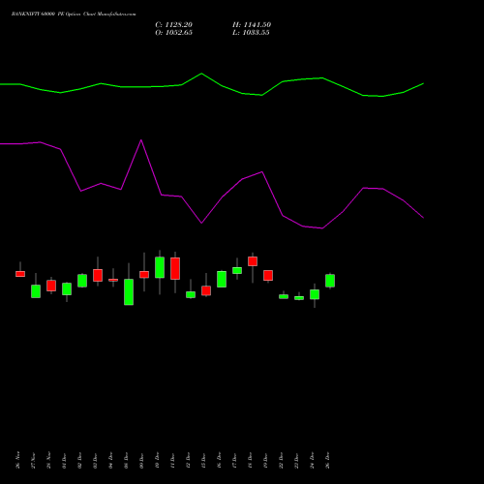Select the 16 Dec green candlestick
Image resolution: width=484 pixels, height=484 pixels.
(222, 279)
